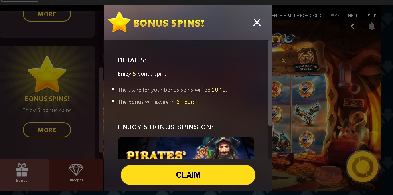Image resolution: width=393 pixels, height=195 pixels.
Task: Click the side panel scrollbar
Action: pos(101,110)
